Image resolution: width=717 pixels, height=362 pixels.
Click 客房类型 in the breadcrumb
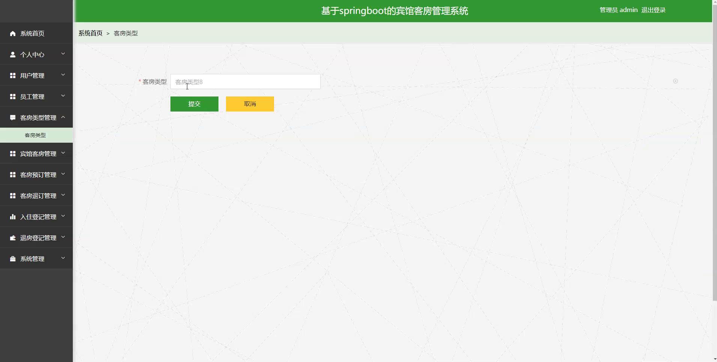[x=126, y=33]
